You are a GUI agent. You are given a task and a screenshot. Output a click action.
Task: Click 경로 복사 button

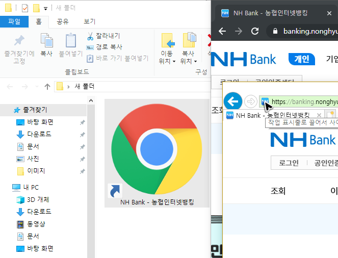tap(105, 47)
